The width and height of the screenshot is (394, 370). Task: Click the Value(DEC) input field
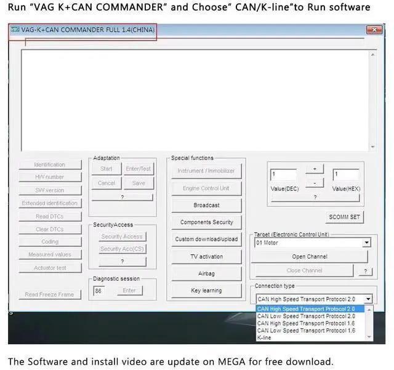pos(283,175)
